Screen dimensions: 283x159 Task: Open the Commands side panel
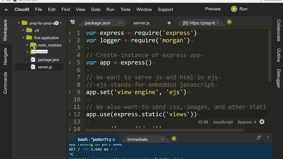[x=5, y=83]
